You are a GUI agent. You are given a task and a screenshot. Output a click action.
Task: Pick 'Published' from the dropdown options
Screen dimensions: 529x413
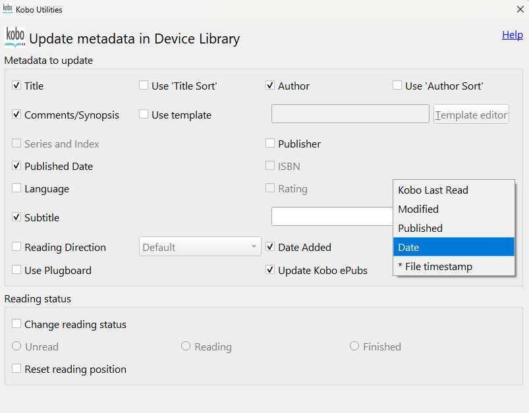pyautogui.click(x=420, y=229)
